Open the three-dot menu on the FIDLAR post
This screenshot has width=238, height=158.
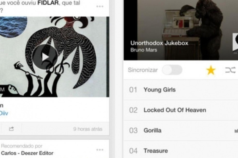pos(100,6)
